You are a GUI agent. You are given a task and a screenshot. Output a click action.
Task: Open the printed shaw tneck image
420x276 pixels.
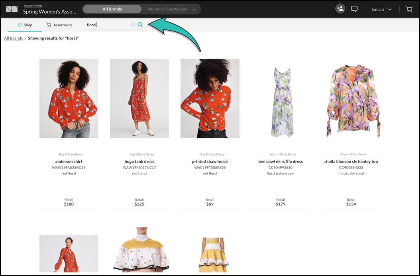pyautogui.click(x=210, y=98)
